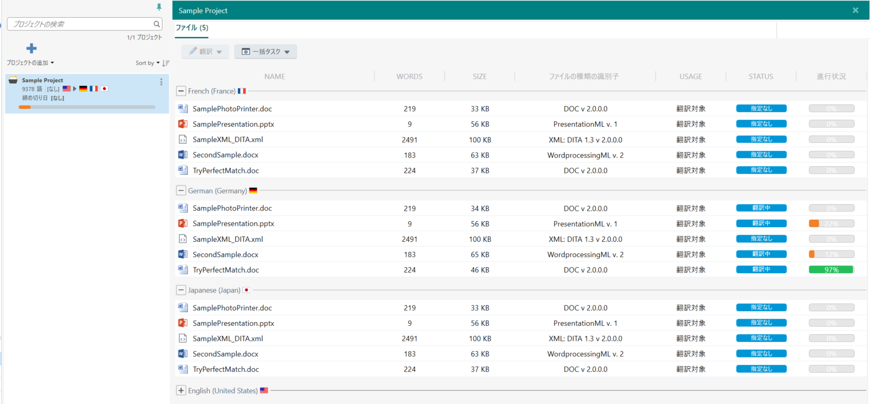Click Japanese SamplePresentation.pptx PresentationML v. 1 cell
The height and width of the screenshot is (404, 871).
coord(585,323)
